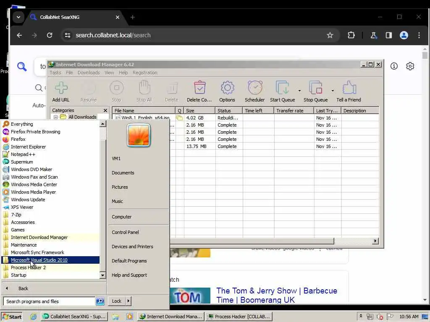Click the Search programs and files field
Screen dimensions: 430x322
coord(50,301)
